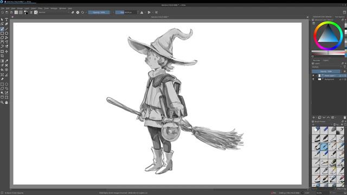
Task: Hide the Background layer eye icon
Action: coord(313,79)
